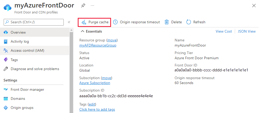Click the sidebar vertical scrollbar
Viewport: 259px width, 113px height.
[71, 70]
